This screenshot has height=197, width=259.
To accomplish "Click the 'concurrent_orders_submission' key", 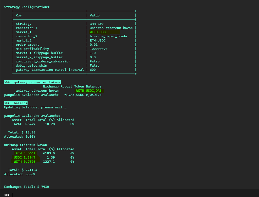I will coord(43,61).
